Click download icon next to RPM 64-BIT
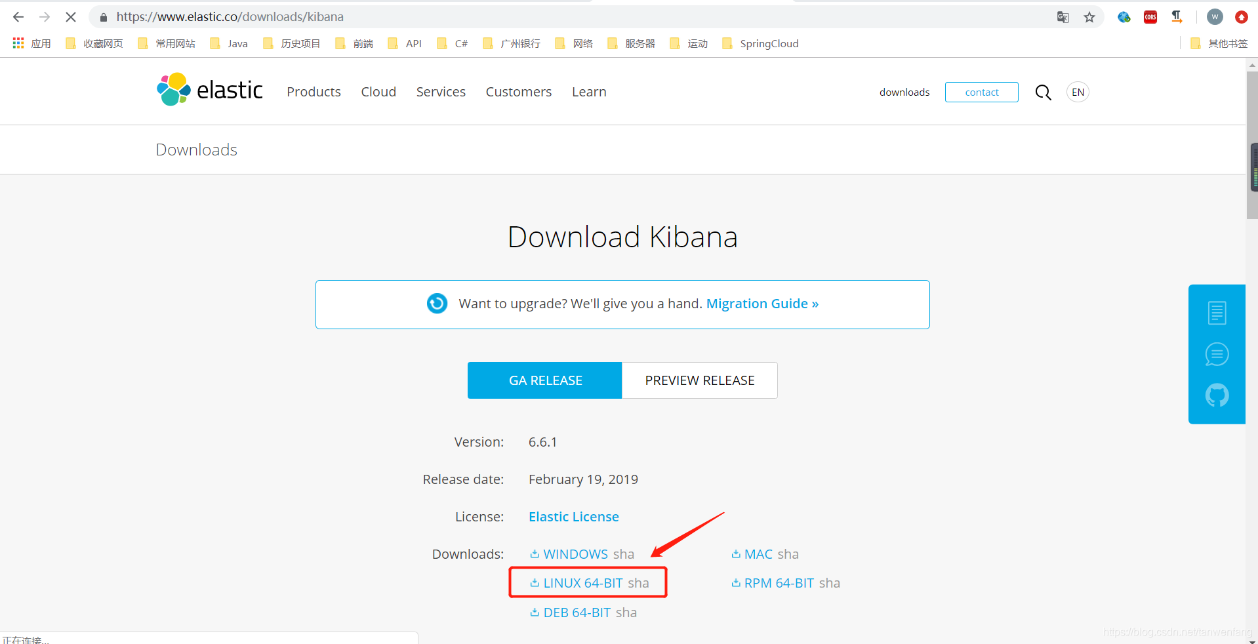 click(736, 583)
